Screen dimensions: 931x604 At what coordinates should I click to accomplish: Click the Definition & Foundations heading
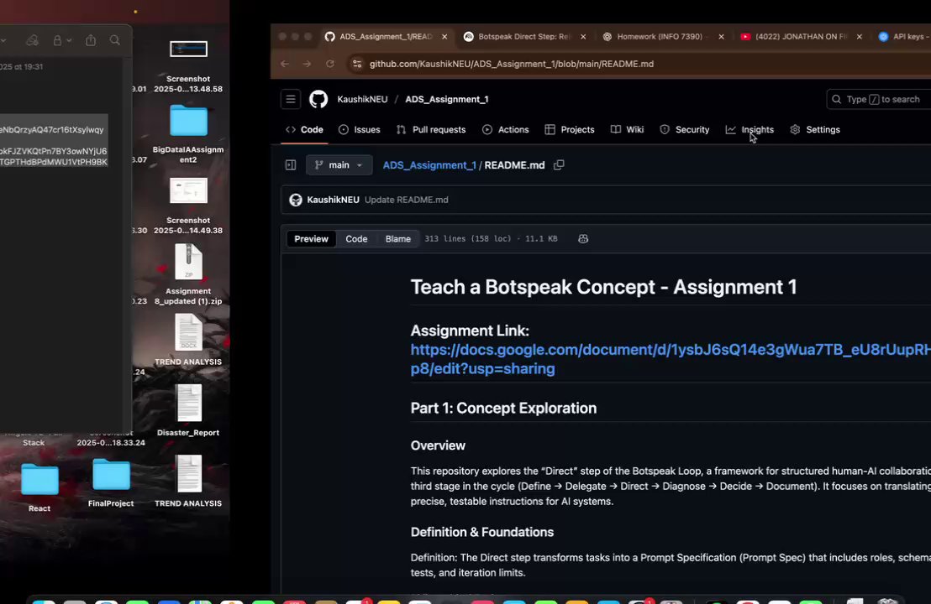482,533
